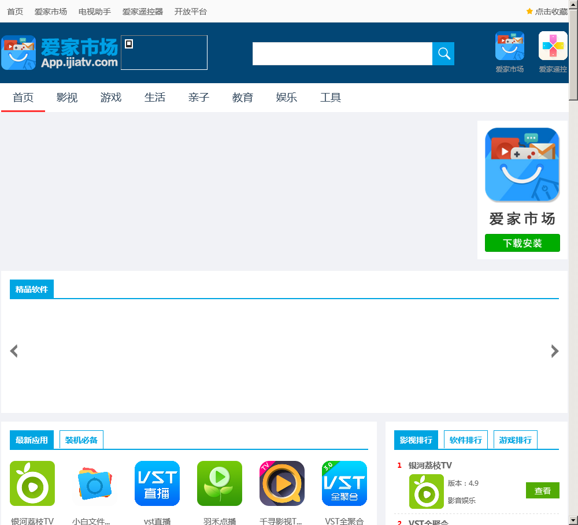Screen dimensions: 578x525
Task: Open the vst直播 app icon
Action: (157, 483)
